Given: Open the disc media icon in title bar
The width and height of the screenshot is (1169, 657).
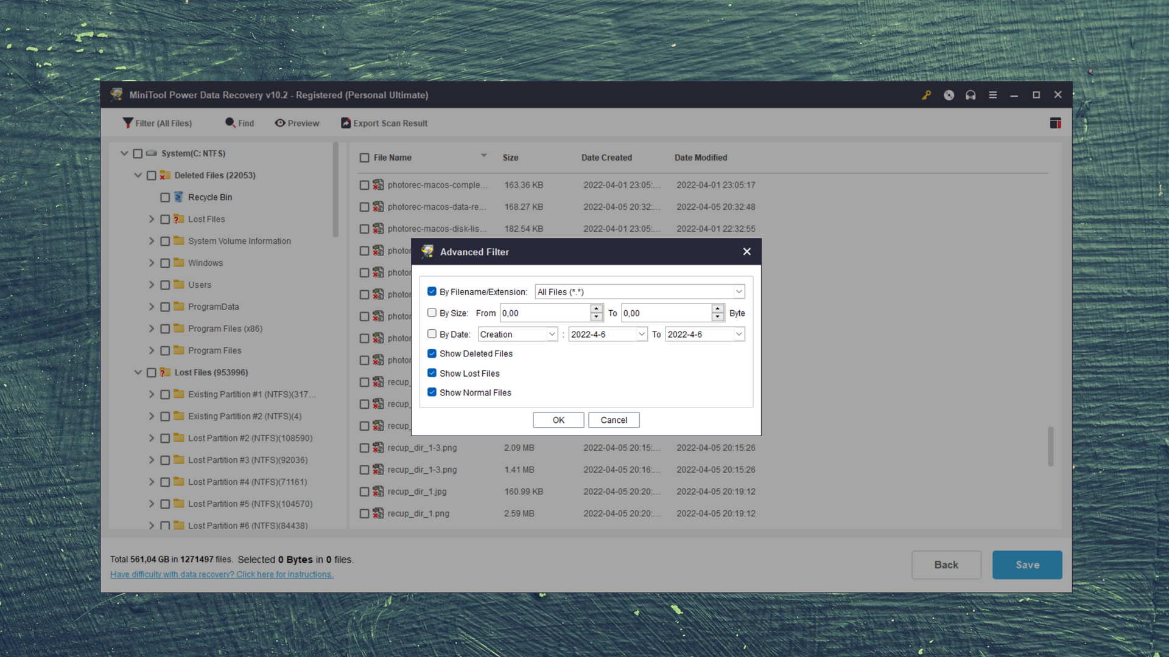Looking at the screenshot, I should (x=949, y=95).
